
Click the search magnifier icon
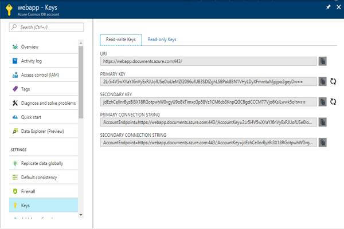pos(14,27)
